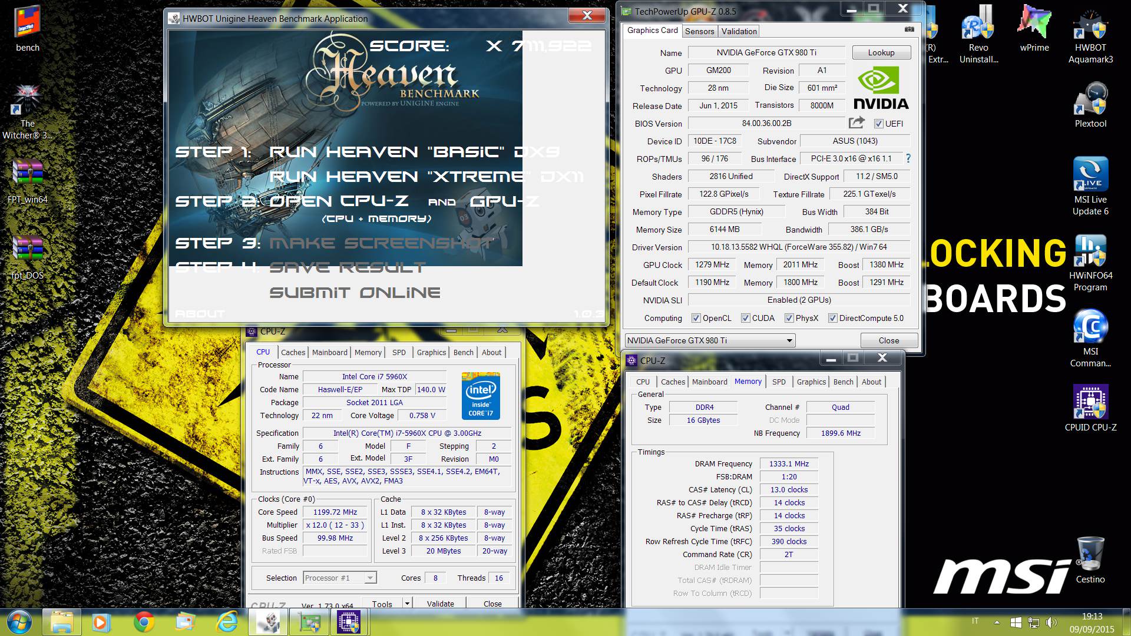Click Run Heaven Basic DX9 option
Viewport: 1131px width, 636px height.
414,152
